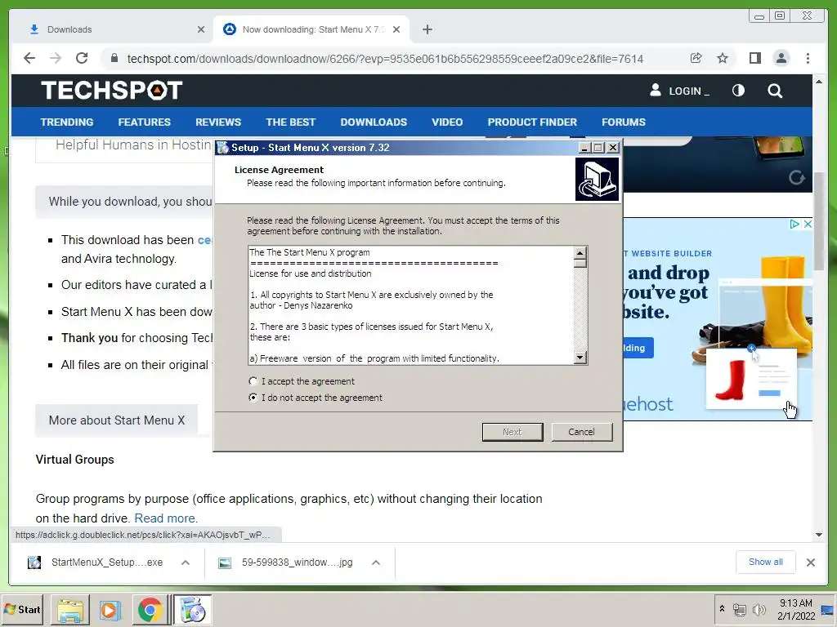Click the 59-599838_window jpg download item
The height and width of the screenshot is (627, 837).
[287, 563]
